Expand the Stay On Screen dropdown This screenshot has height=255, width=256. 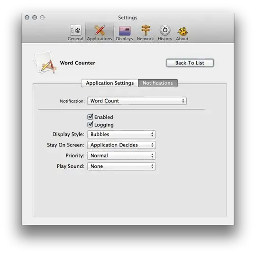click(x=121, y=145)
